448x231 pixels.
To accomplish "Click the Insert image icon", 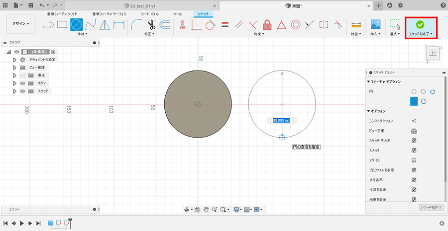I will click(x=375, y=24).
